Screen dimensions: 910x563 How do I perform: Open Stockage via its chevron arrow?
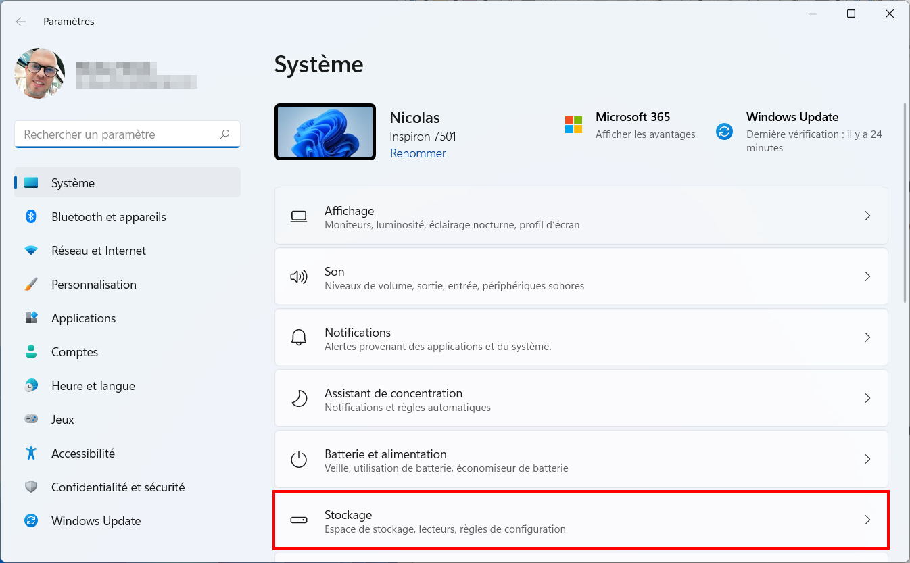pos(867,520)
